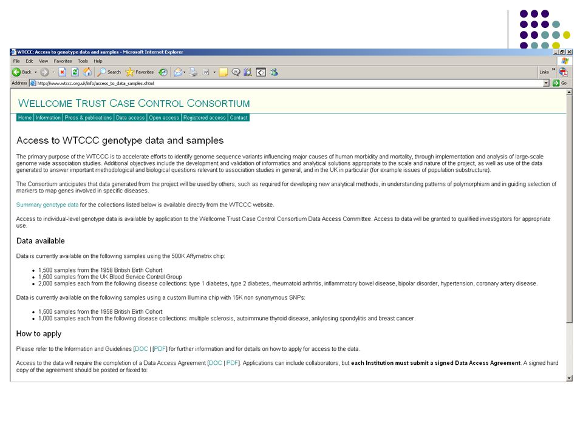Open History toolbar icon
The width and height of the screenshot is (583, 437).
[x=163, y=72]
